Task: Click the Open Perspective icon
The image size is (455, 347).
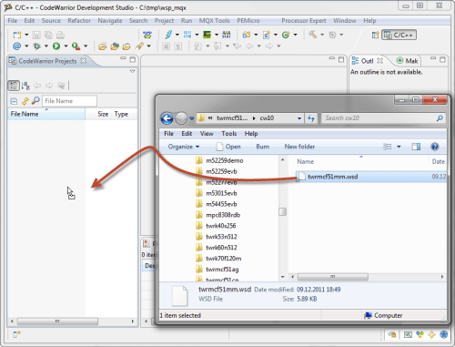Action: pyautogui.click(x=376, y=35)
